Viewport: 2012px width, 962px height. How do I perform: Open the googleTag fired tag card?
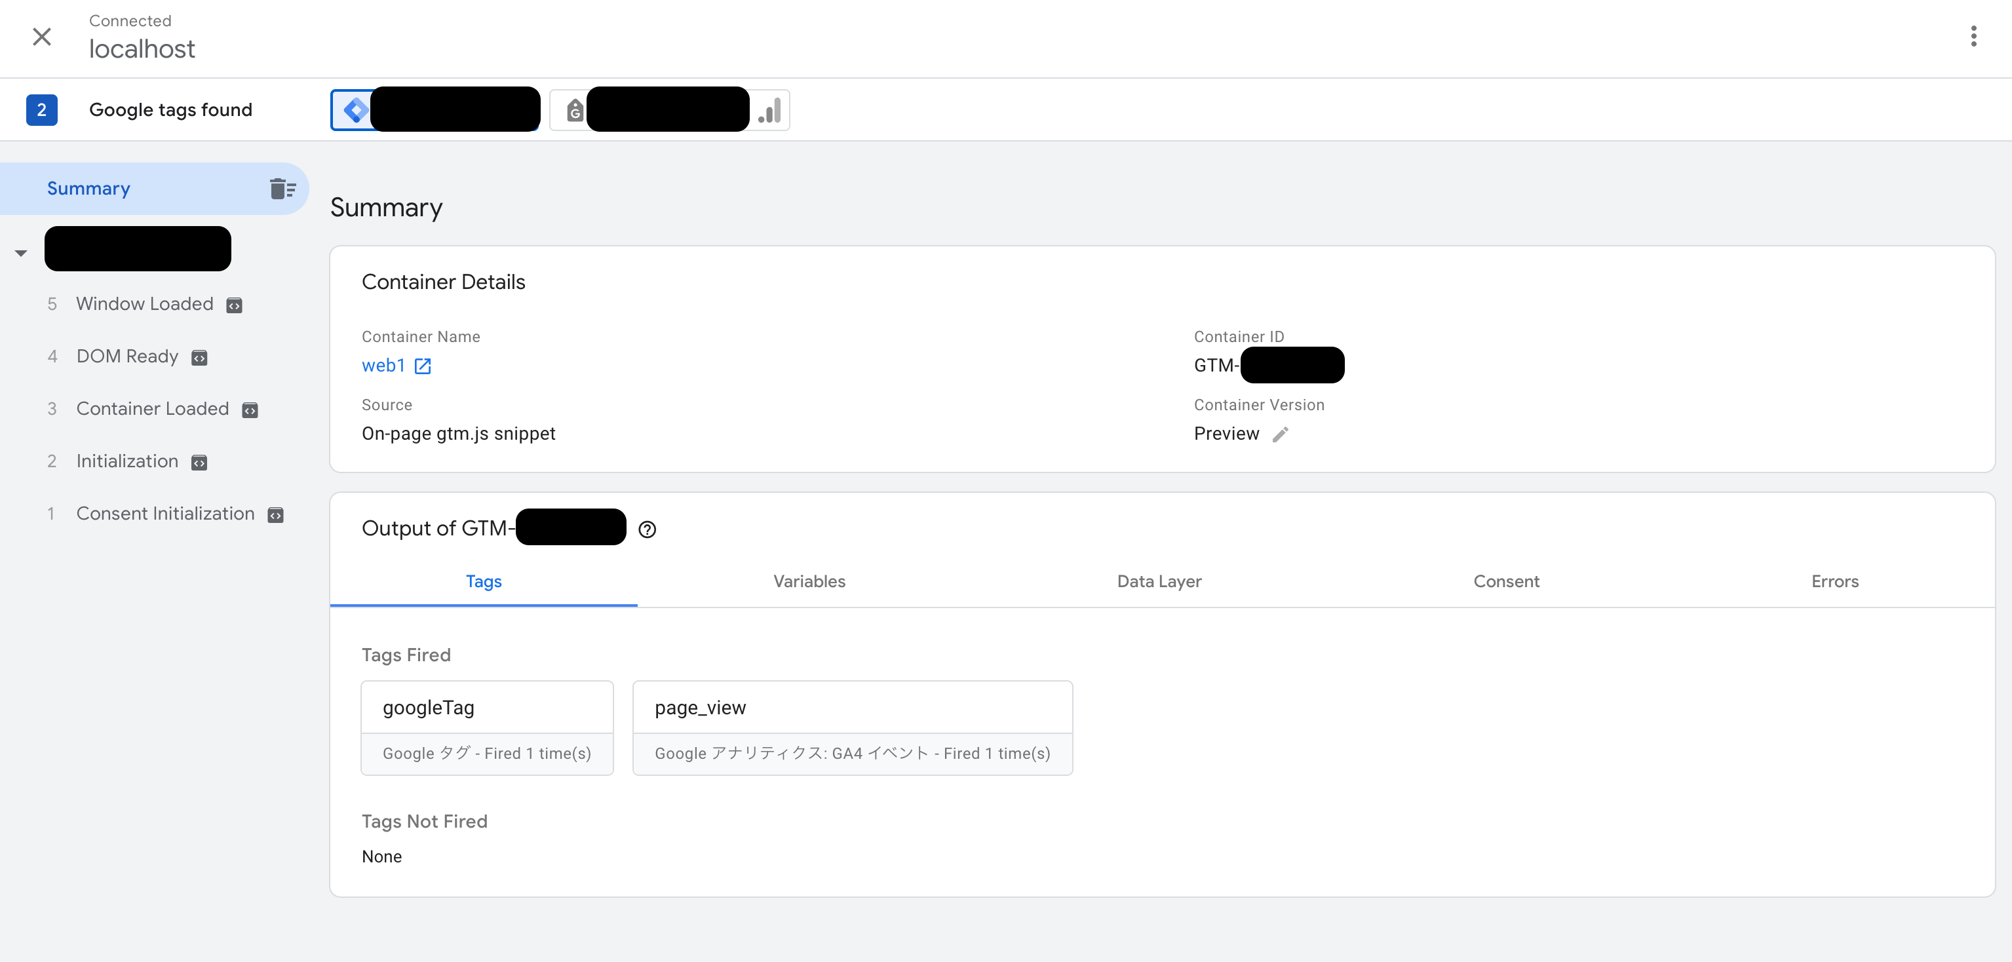click(486, 727)
